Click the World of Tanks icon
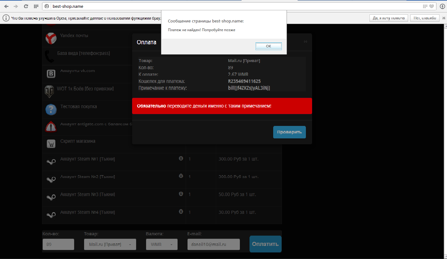Image resolution: width=447 pixels, height=259 pixels. (x=49, y=92)
